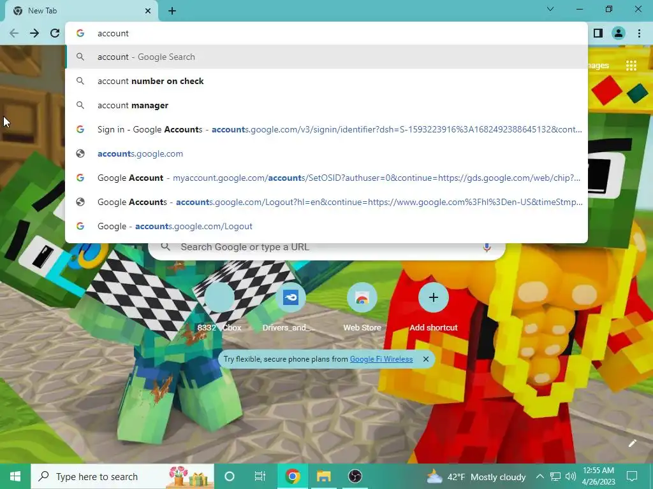Close the New Tab tab

[x=148, y=11]
